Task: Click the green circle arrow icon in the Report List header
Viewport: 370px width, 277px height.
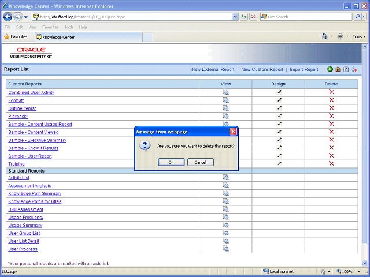Action: click(330, 69)
